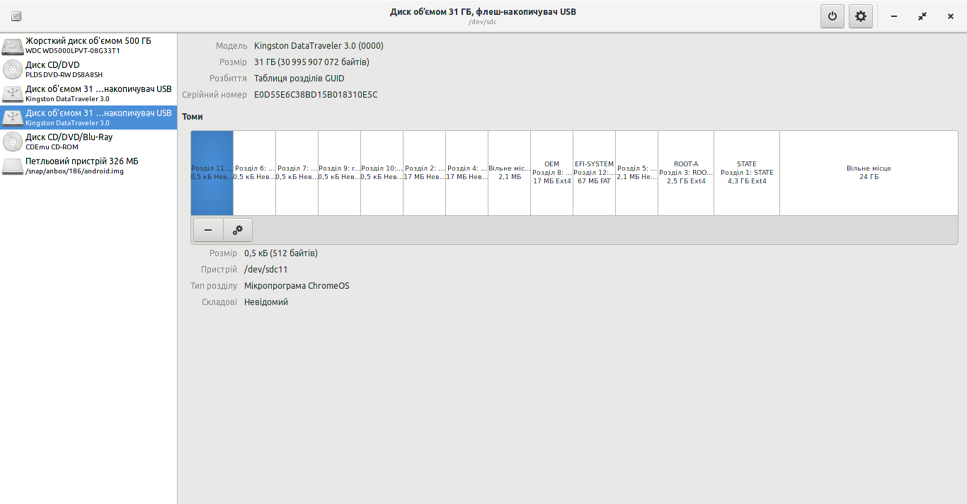The width and height of the screenshot is (967, 504).
Task: Select the 326 MB loop device
Action: [88, 166]
